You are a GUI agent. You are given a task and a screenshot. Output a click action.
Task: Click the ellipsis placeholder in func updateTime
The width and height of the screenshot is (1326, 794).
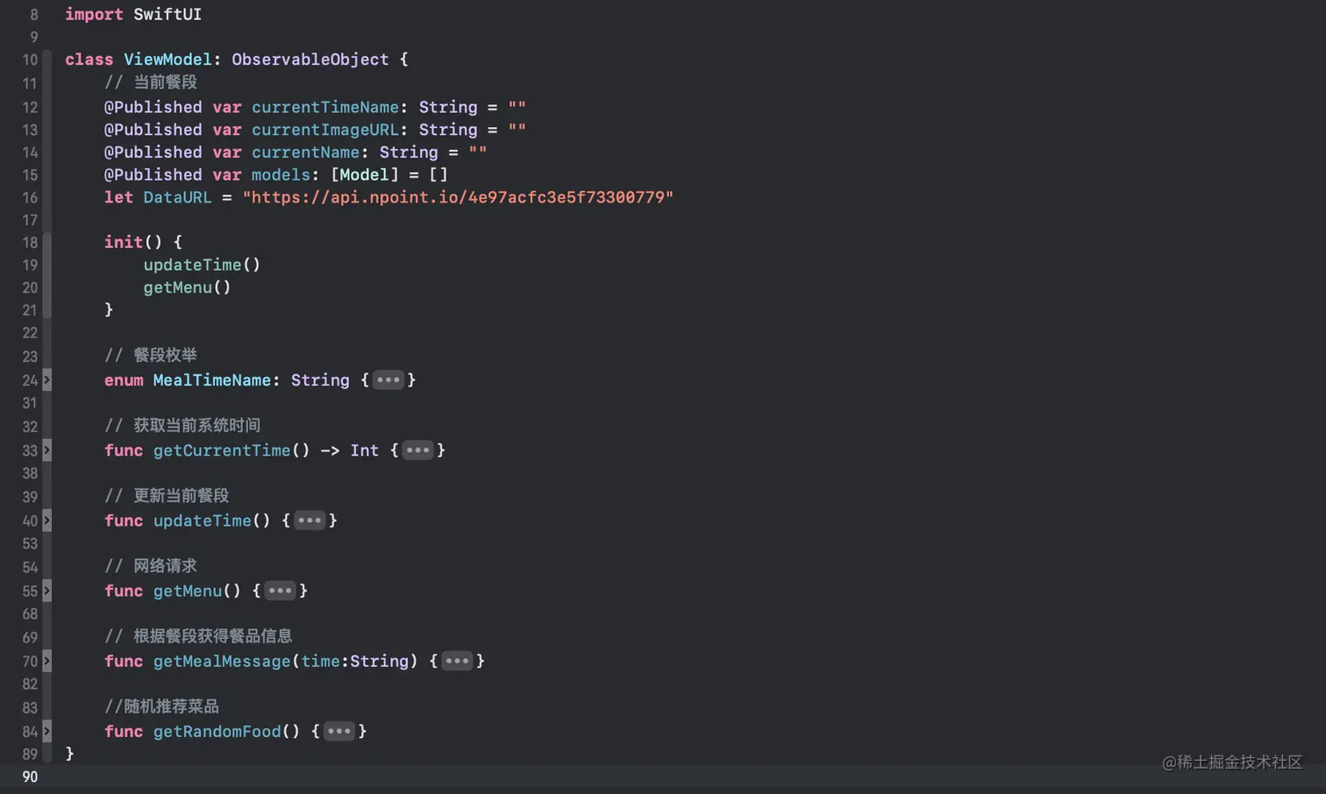pyautogui.click(x=310, y=520)
